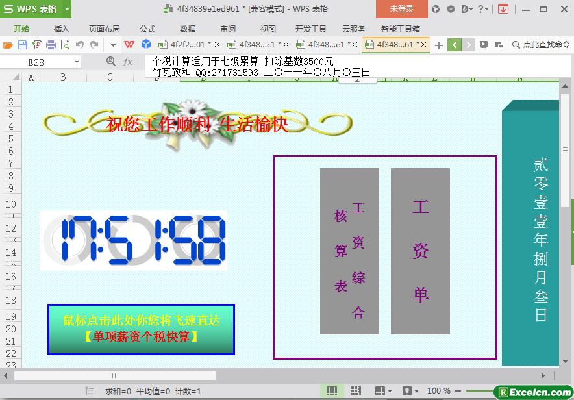Close the 4f2f2...01 document tab
The image size is (574, 400).
217,45
